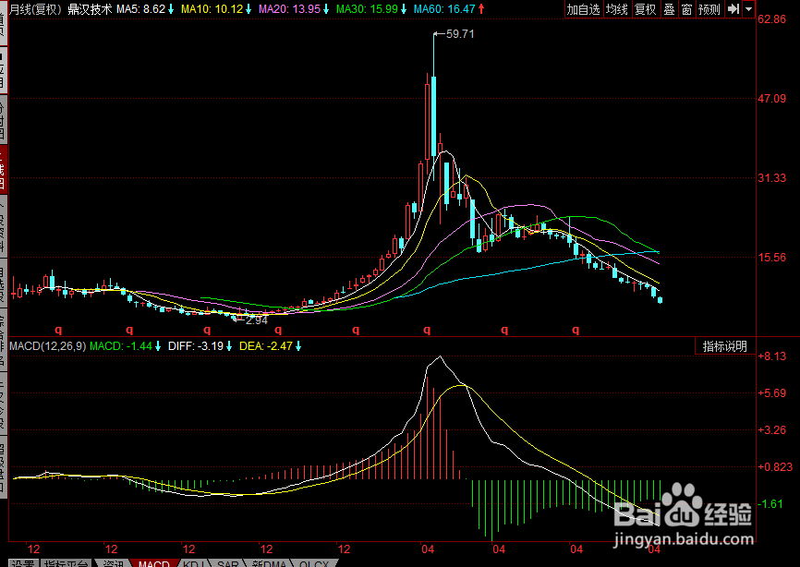Open the 指标说明 indicator description
Screen dimensions: 800x567
point(725,346)
